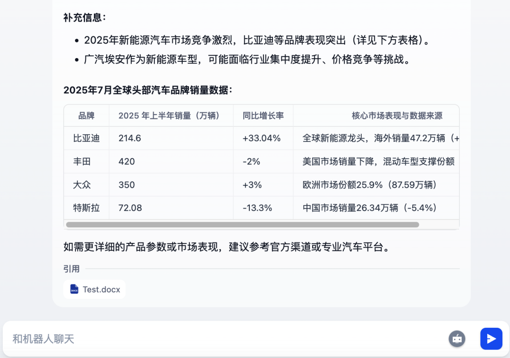
Task: Click the 72.08 sales value
Action: pyautogui.click(x=130, y=208)
